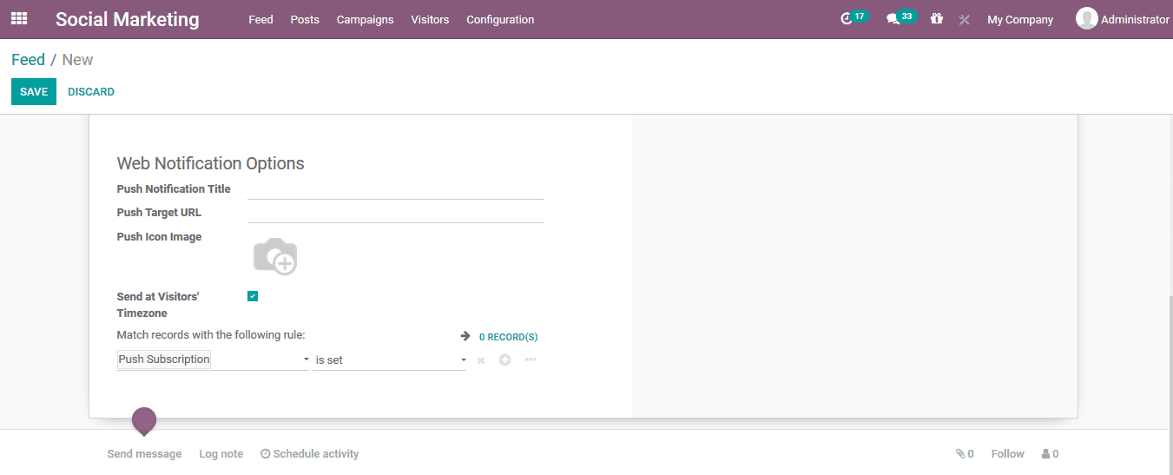Screen dimensions: 1173x475
Task: Click the Follow button
Action: (1008, 453)
